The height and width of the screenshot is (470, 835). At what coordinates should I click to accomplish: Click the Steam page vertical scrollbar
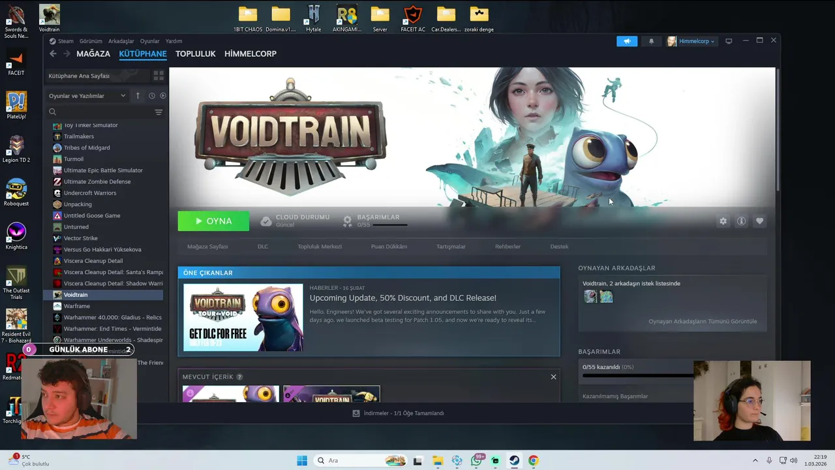click(777, 131)
